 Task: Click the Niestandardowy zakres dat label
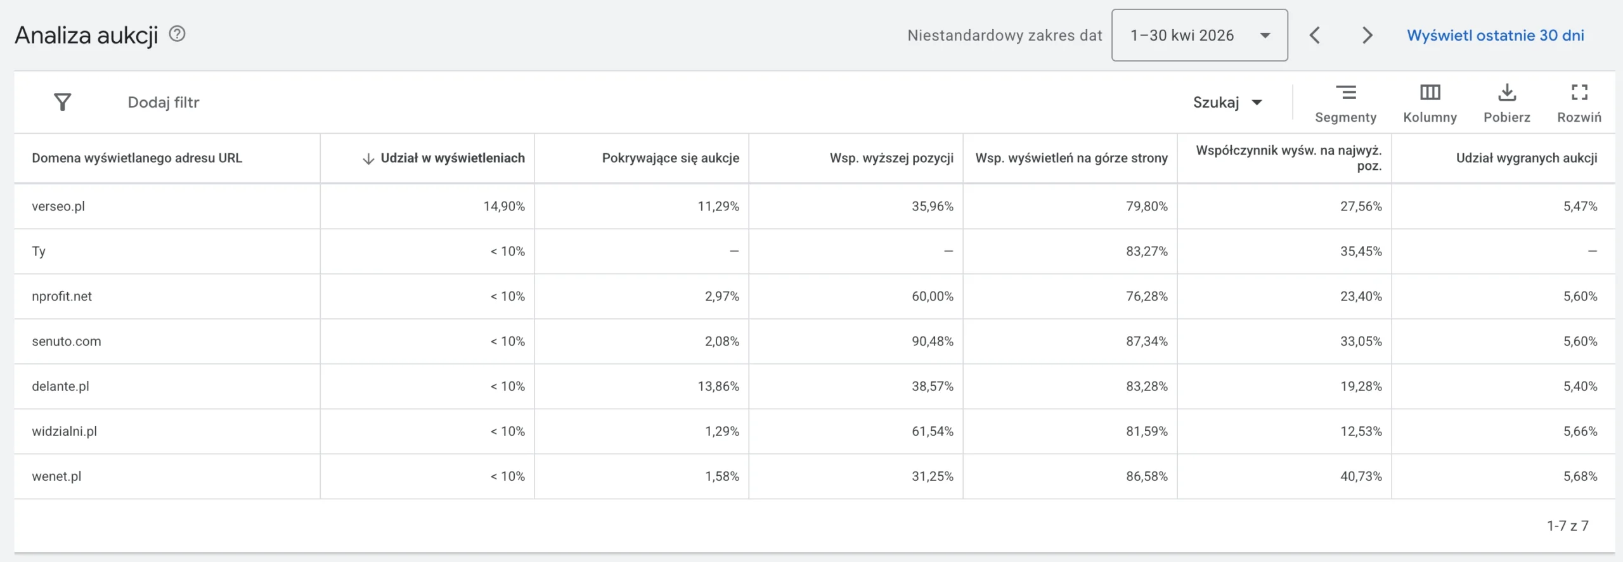1005,35
